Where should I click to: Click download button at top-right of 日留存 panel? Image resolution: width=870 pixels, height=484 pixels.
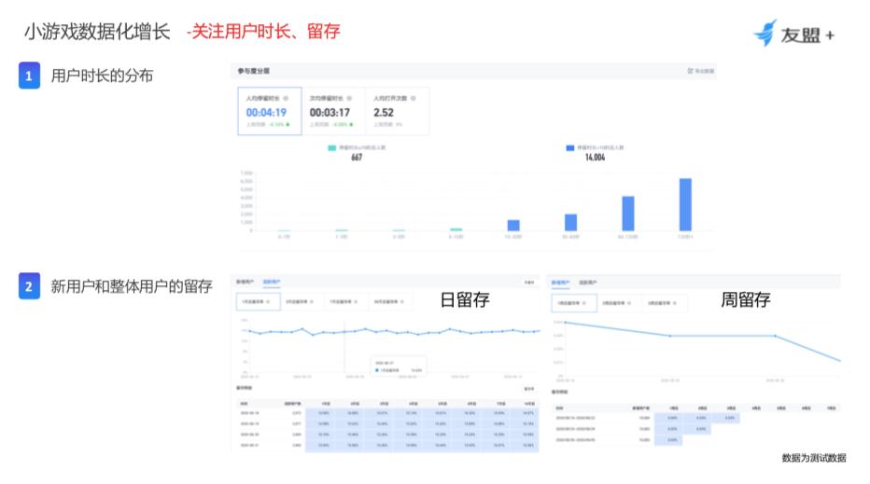tap(529, 283)
